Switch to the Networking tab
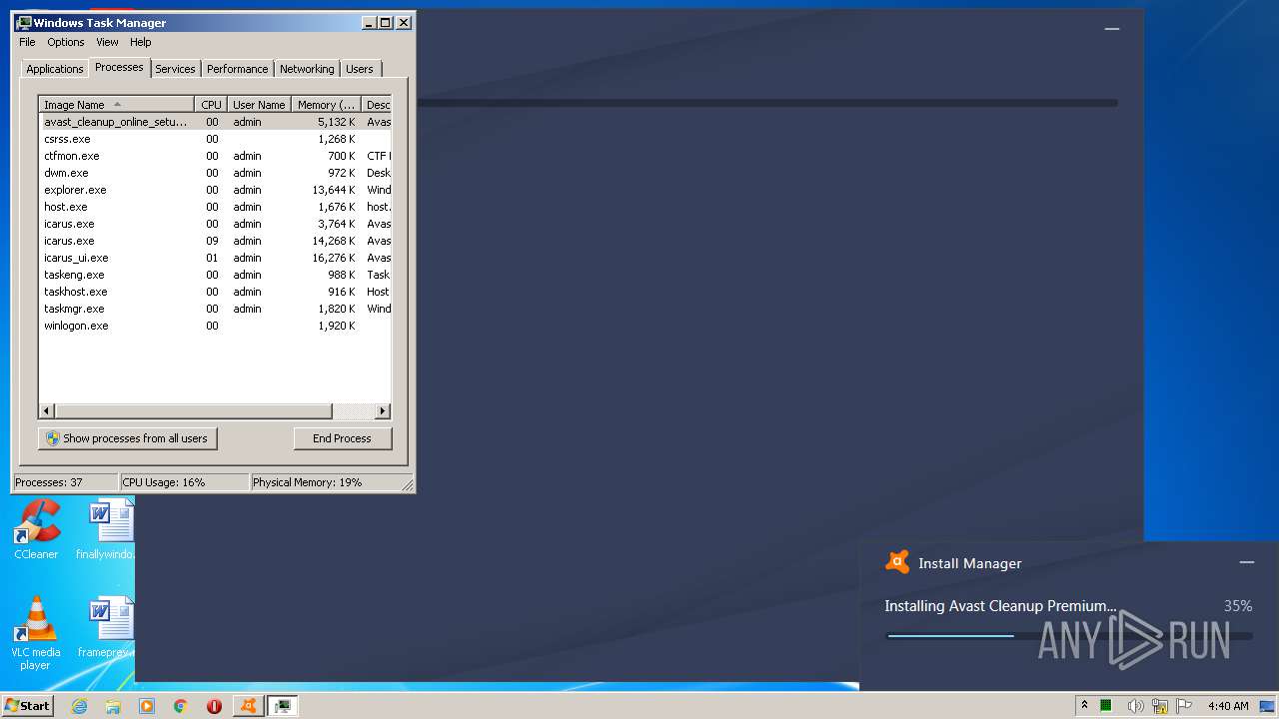 307,69
